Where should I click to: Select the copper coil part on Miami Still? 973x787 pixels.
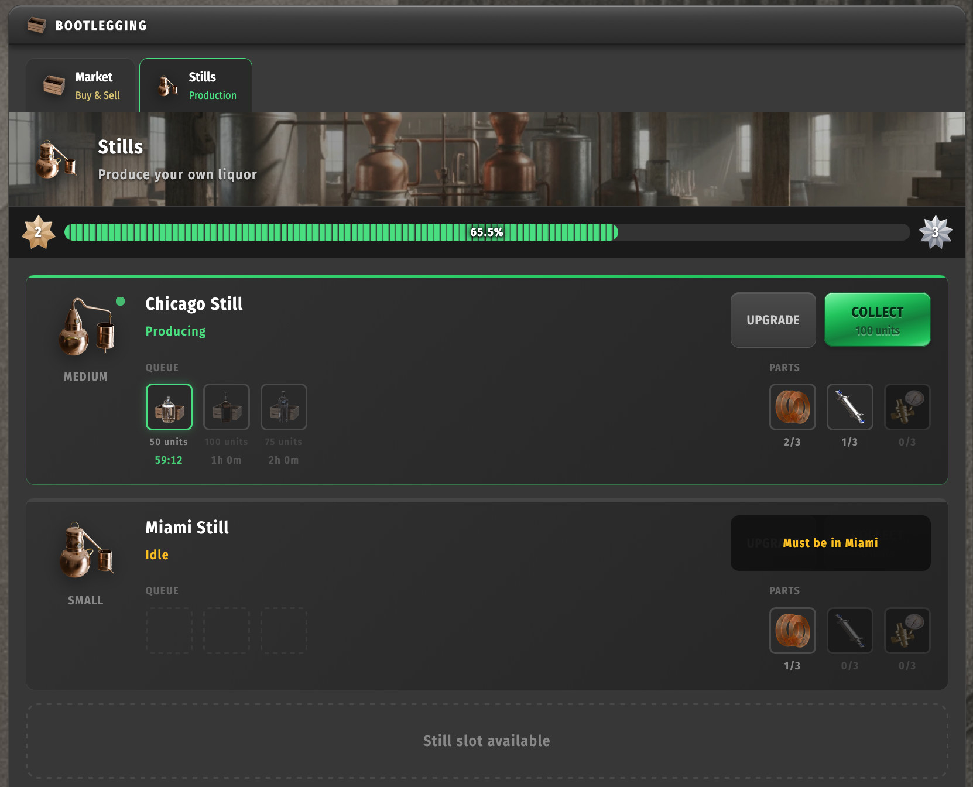[x=792, y=631]
